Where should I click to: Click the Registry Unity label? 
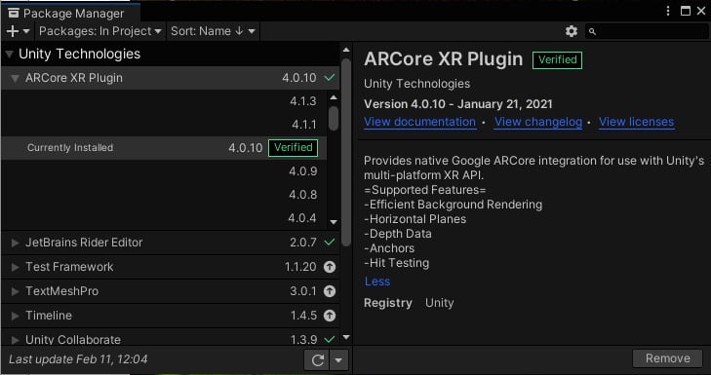[x=409, y=303]
